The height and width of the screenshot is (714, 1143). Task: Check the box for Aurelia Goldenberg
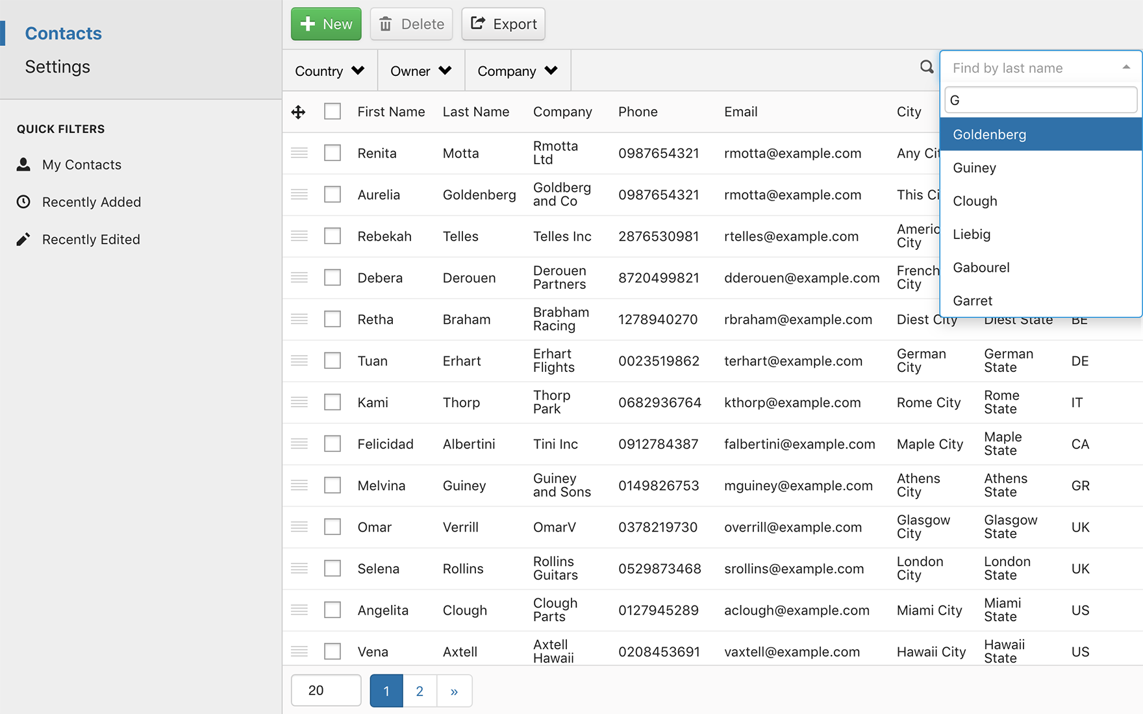(x=333, y=195)
